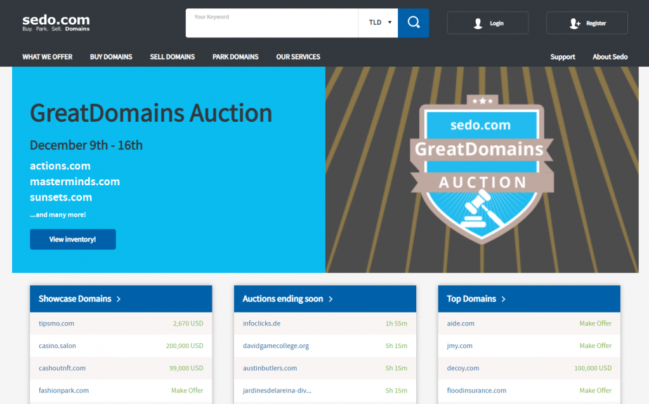
Task: Click the GreatDomains Auction headline
Action: [x=151, y=113]
